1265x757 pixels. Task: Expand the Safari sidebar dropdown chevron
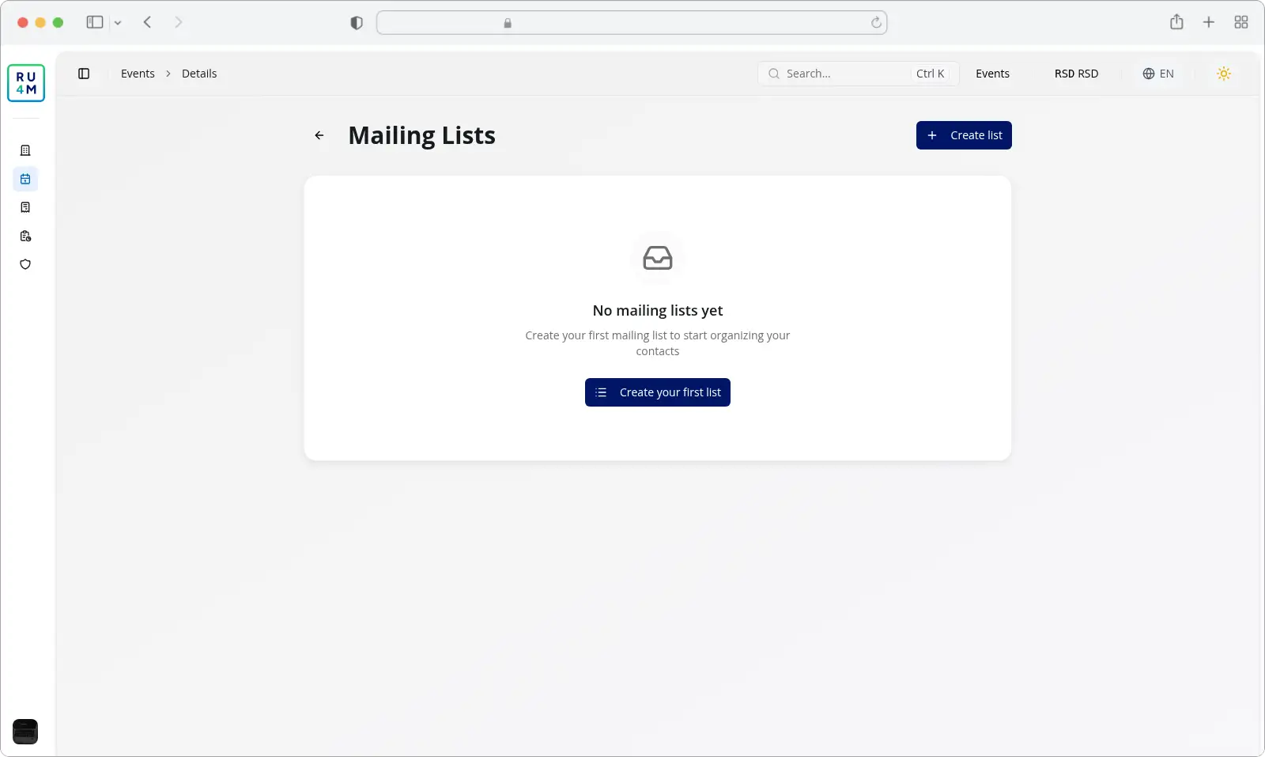tap(118, 23)
